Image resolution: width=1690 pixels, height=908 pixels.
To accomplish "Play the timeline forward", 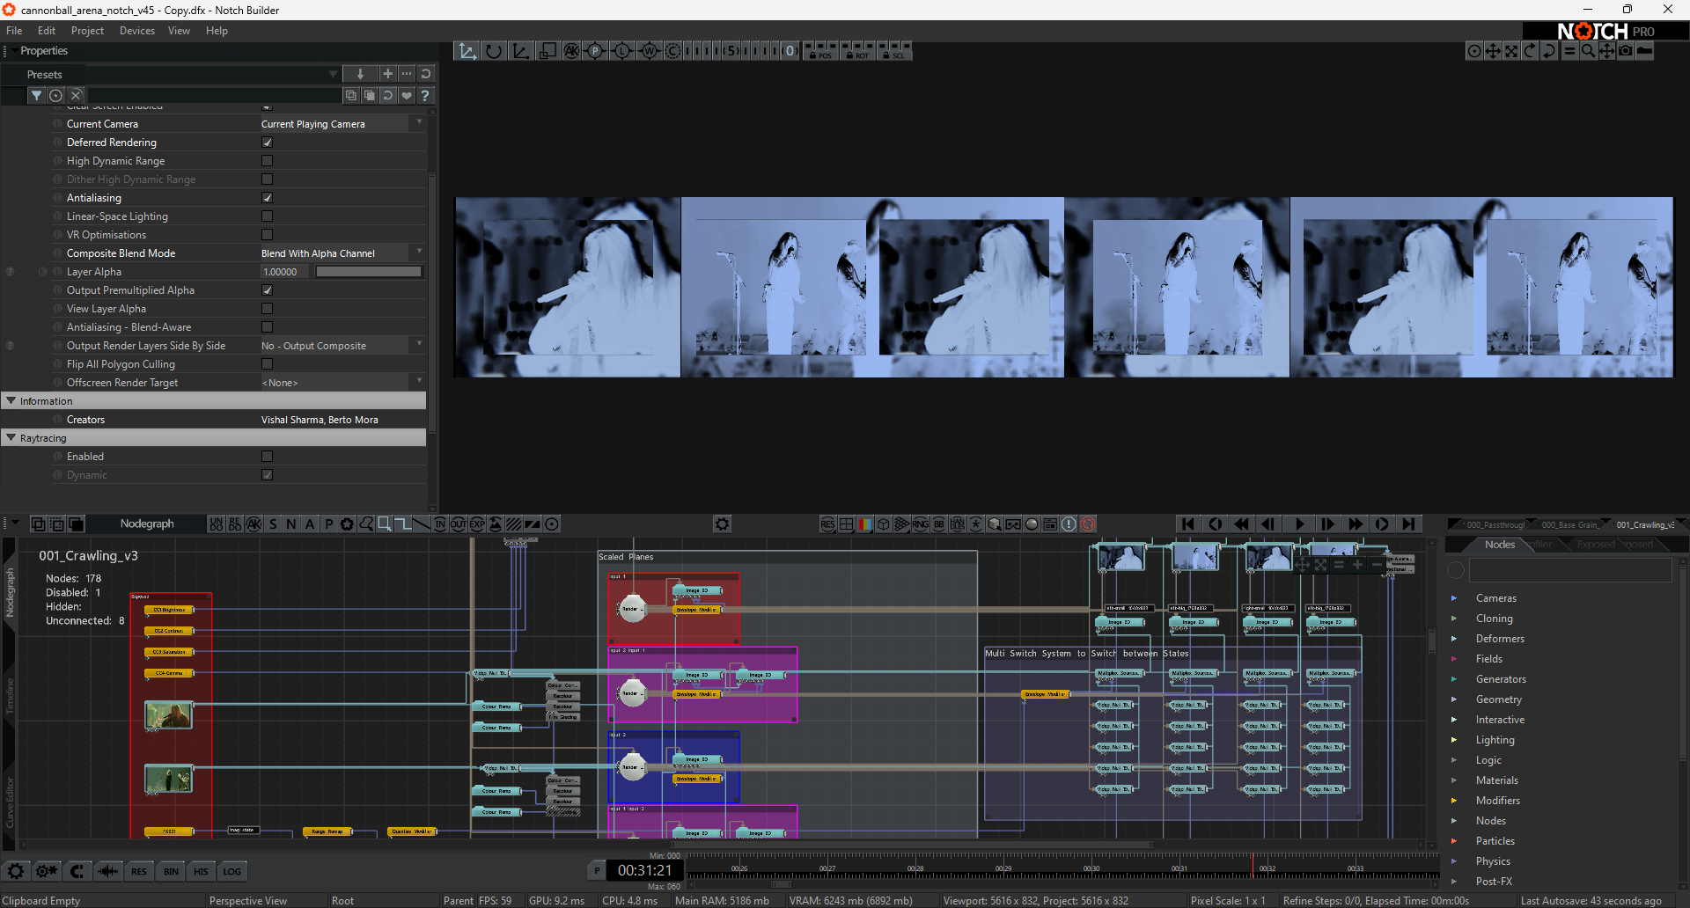I will (x=1299, y=524).
